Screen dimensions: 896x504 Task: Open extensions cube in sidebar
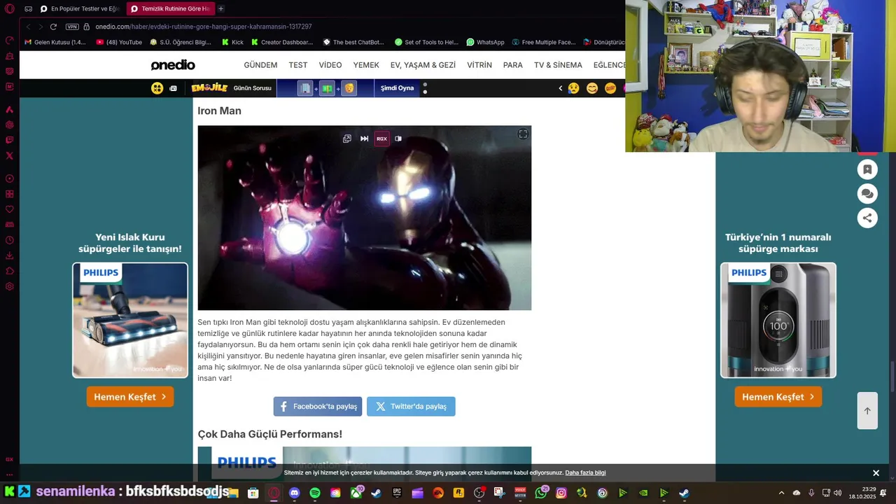[x=9, y=271]
